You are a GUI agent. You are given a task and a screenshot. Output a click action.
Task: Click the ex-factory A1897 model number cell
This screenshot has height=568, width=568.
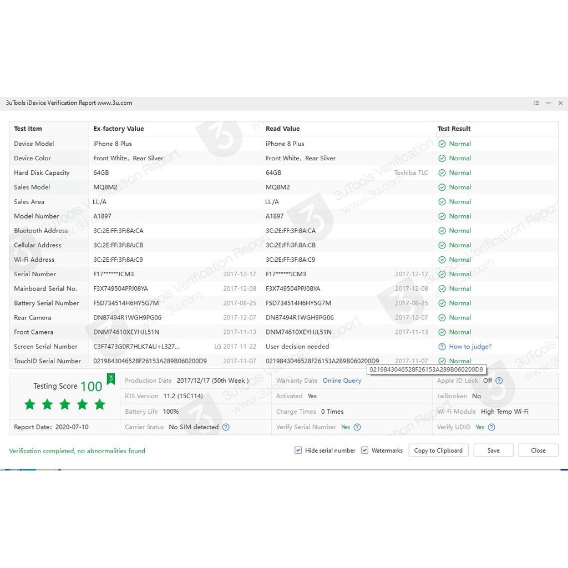[102, 216]
